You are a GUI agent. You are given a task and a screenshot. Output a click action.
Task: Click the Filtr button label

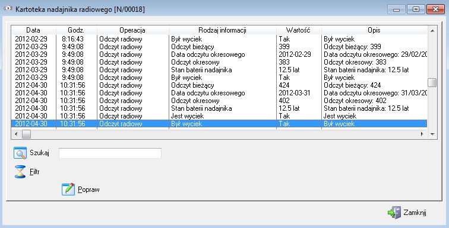tap(34, 172)
